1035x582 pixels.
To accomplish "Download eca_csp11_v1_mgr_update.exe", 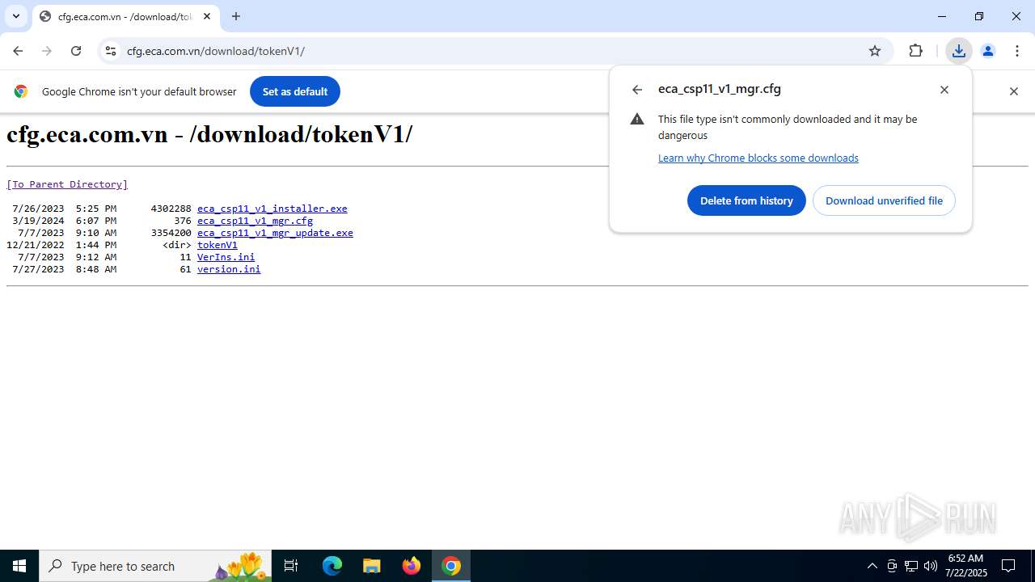I will [x=275, y=233].
